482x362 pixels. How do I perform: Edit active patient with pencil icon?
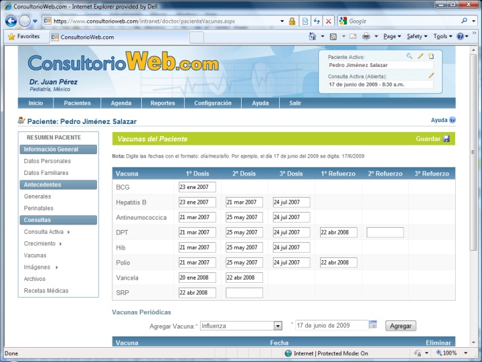tap(420, 56)
